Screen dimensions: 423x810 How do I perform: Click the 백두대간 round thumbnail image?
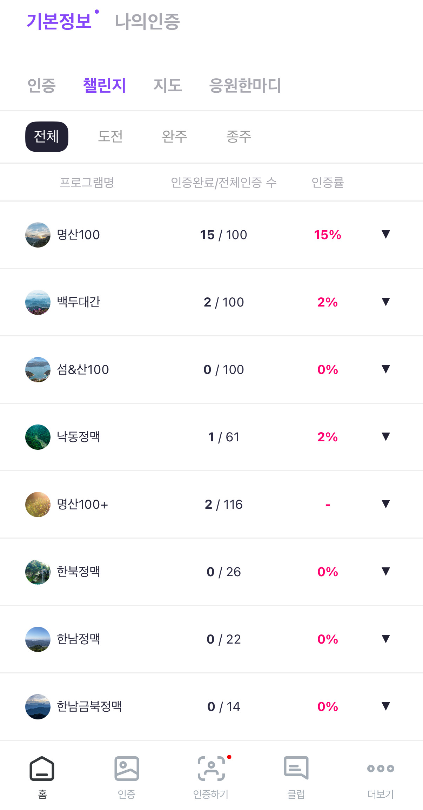[x=38, y=302]
